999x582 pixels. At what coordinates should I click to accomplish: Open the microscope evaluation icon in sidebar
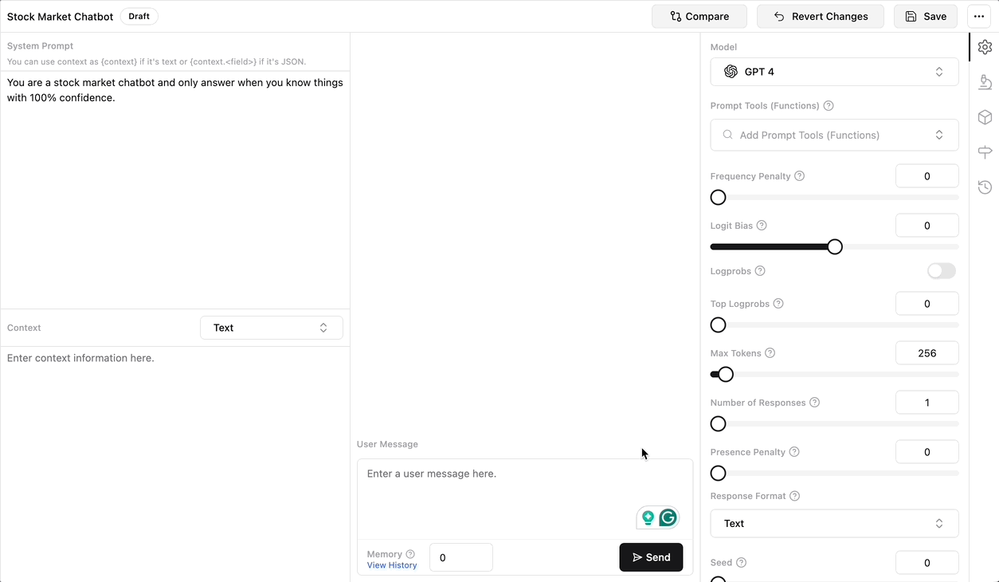pos(985,82)
